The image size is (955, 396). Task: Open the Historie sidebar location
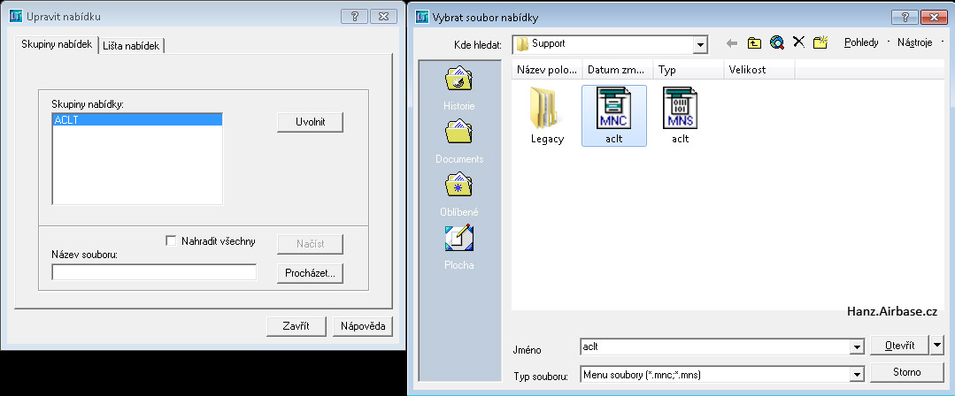coord(459,88)
